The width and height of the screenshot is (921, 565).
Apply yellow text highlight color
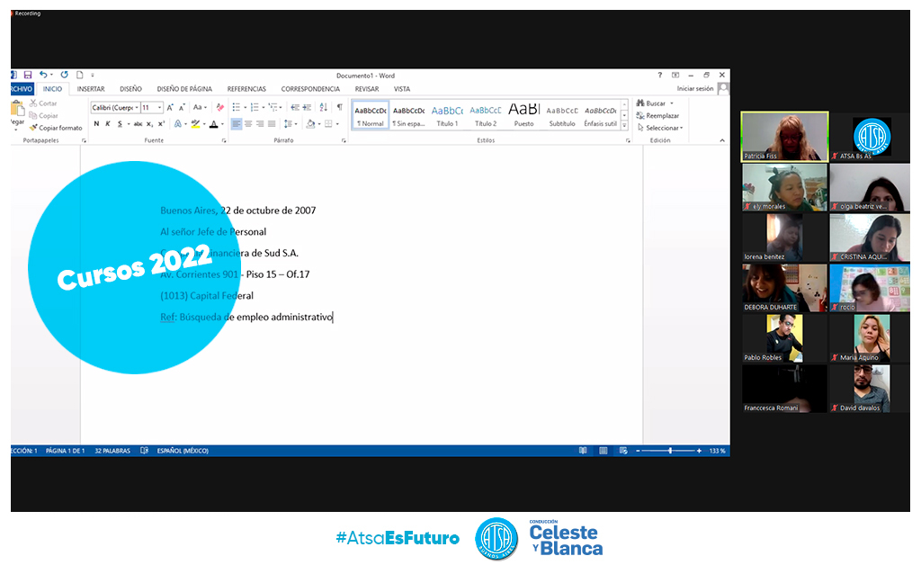(195, 124)
